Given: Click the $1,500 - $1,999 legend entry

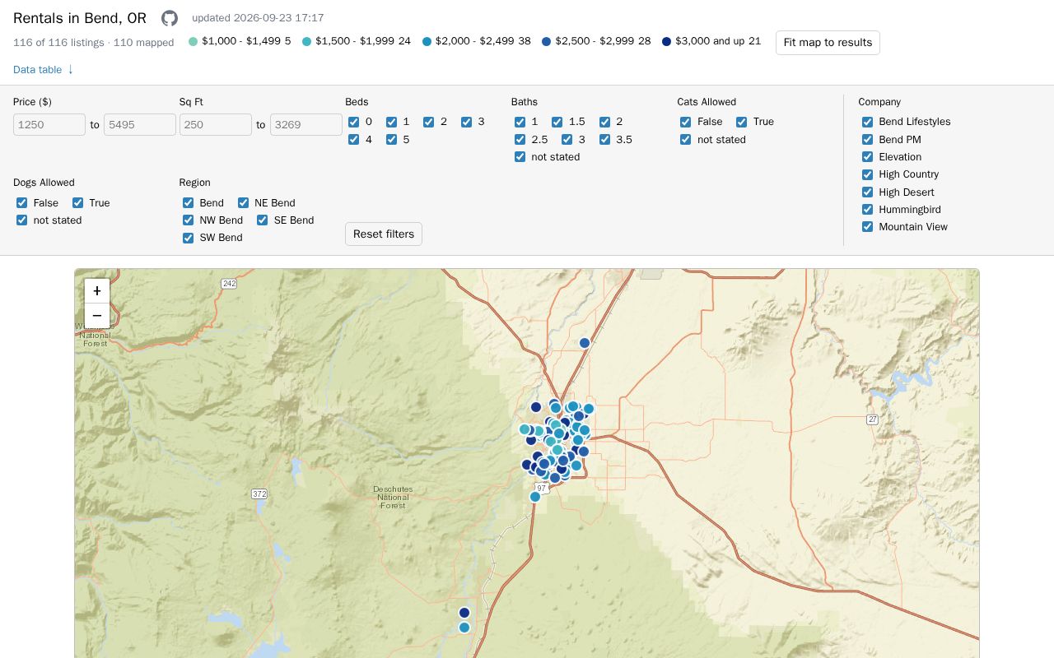Looking at the screenshot, I should [357, 41].
